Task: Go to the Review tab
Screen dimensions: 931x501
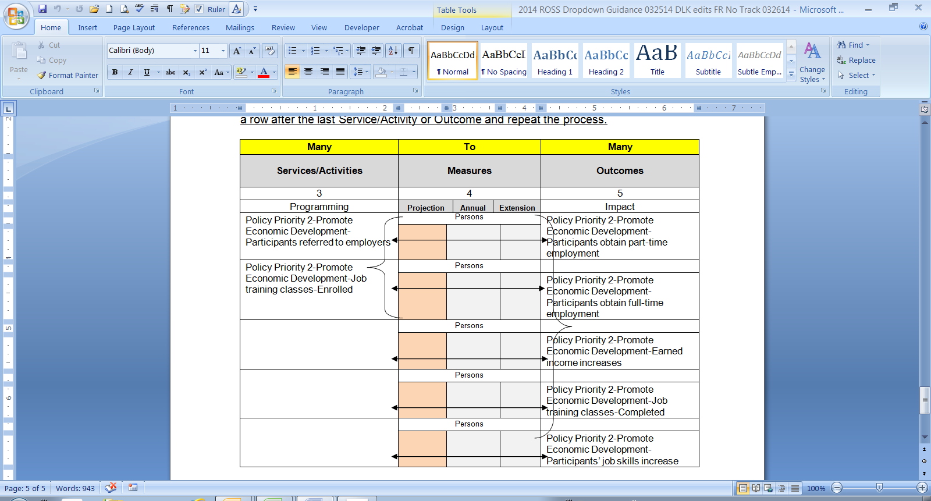Action: 283,27
